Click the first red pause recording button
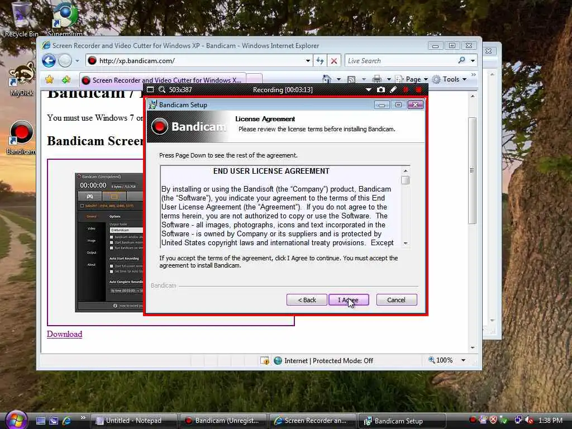The width and height of the screenshot is (572, 429). 406,90
